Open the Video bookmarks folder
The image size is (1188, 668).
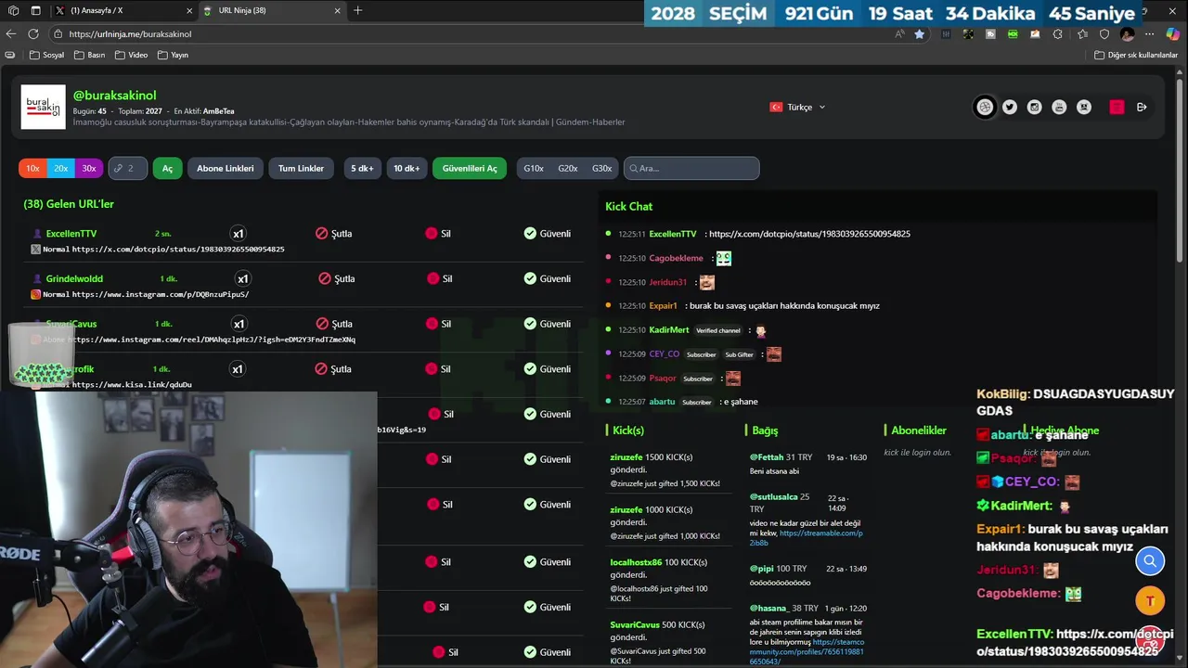pos(131,55)
